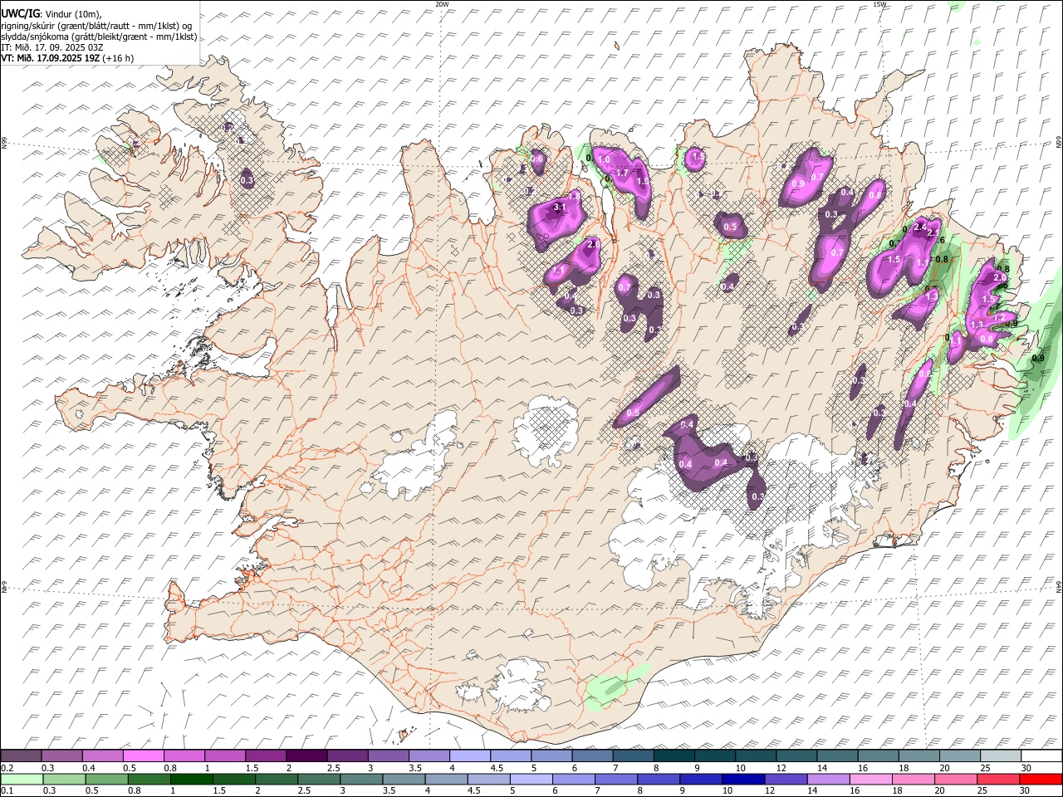Image resolution: width=1063 pixels, height=797 pixels.
Task: Click the dark green swatch between 1 and 1.5, lower scale
Action: (x=192, y=779)
